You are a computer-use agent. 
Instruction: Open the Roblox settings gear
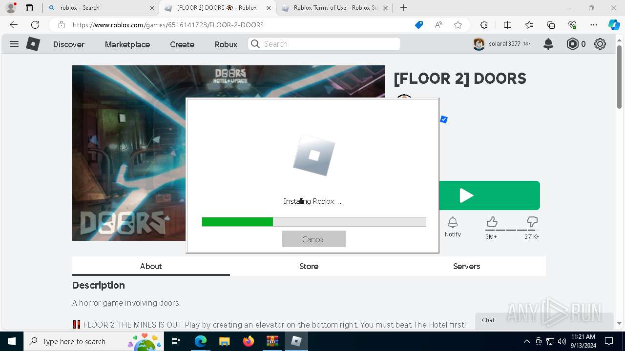[600, 44]
